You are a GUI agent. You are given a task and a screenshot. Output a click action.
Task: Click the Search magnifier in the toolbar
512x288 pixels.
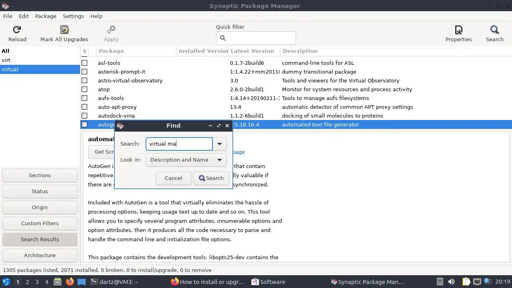[495, 30]
